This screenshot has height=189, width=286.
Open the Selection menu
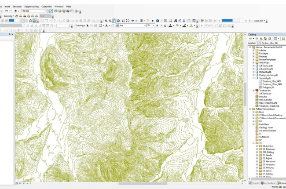[x=17, y=7]
